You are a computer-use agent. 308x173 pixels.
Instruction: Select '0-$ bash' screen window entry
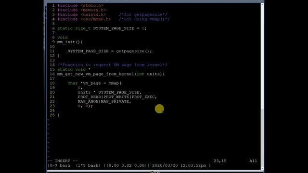click(60, 165)
